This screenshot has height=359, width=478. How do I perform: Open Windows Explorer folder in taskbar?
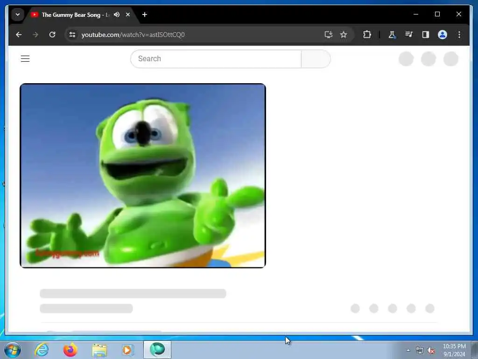tap(99, 350)
